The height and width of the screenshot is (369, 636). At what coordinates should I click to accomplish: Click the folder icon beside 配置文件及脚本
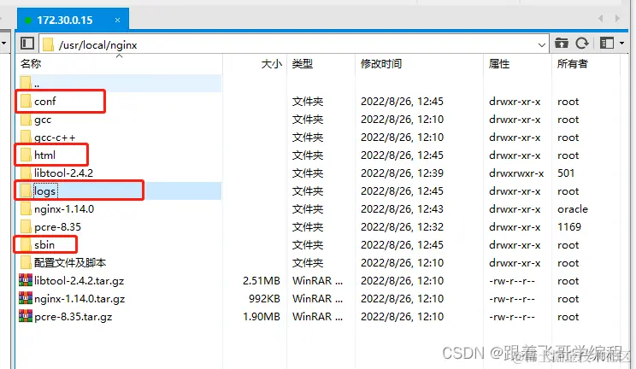click(26, 262)
